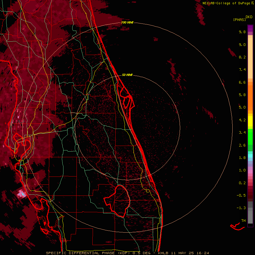The height and width of the screenshot is (255, 255).
Task: Click the 5.8 scale value
Action: coord(242,95)
